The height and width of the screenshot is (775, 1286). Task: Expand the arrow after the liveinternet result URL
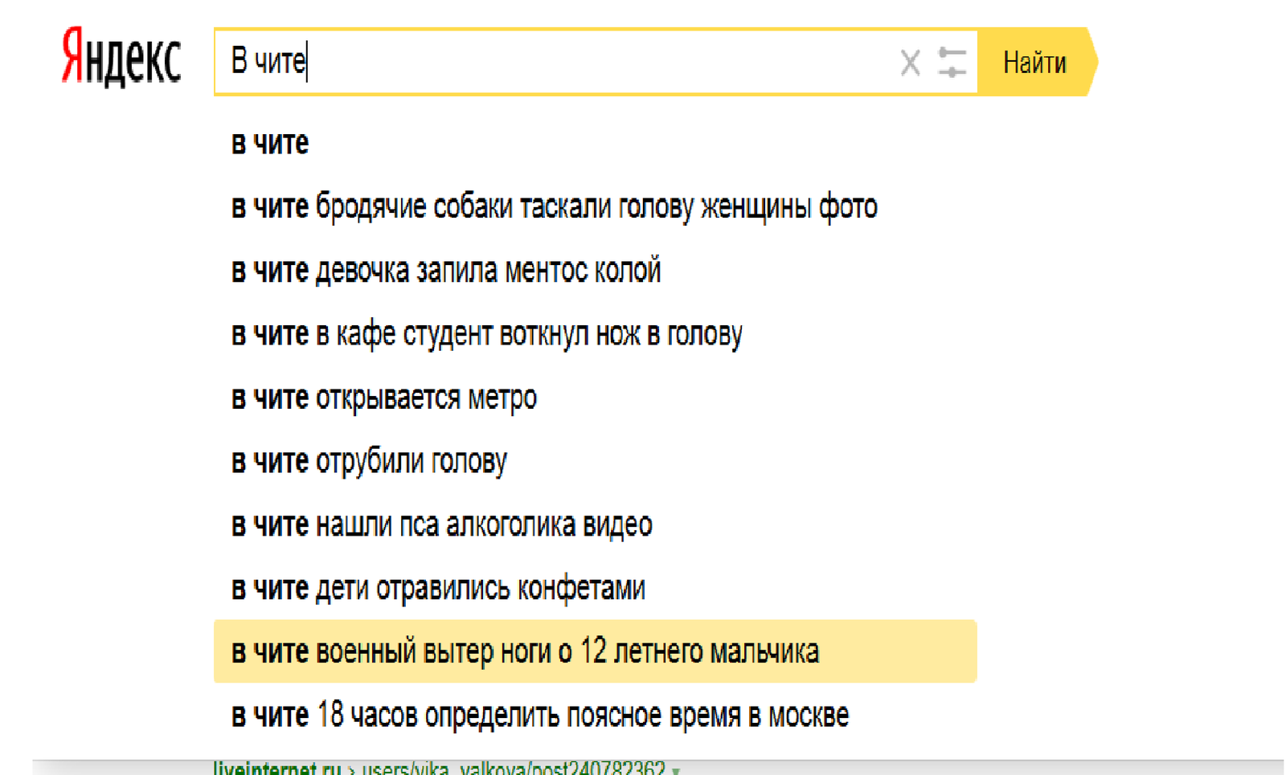point(676,770)
